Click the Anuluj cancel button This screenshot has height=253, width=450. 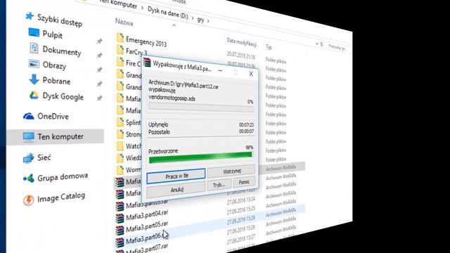click(176, 190)
